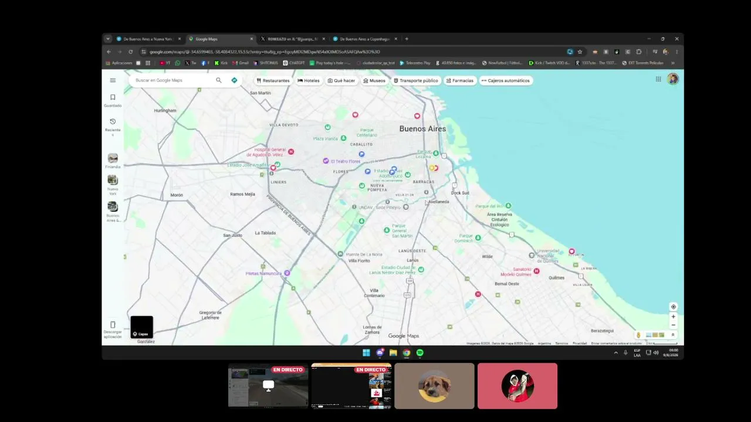Open the Gmail bookmark

click(x=241, y=63)
